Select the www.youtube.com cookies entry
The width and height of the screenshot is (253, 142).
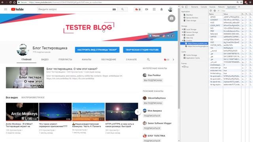(194, 43)
